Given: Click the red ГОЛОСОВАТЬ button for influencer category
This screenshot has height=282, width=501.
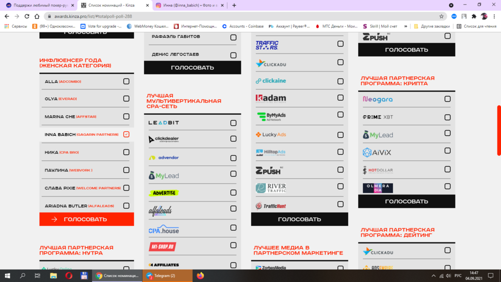Looking at the screenshot, I should (x=87, y=219).
